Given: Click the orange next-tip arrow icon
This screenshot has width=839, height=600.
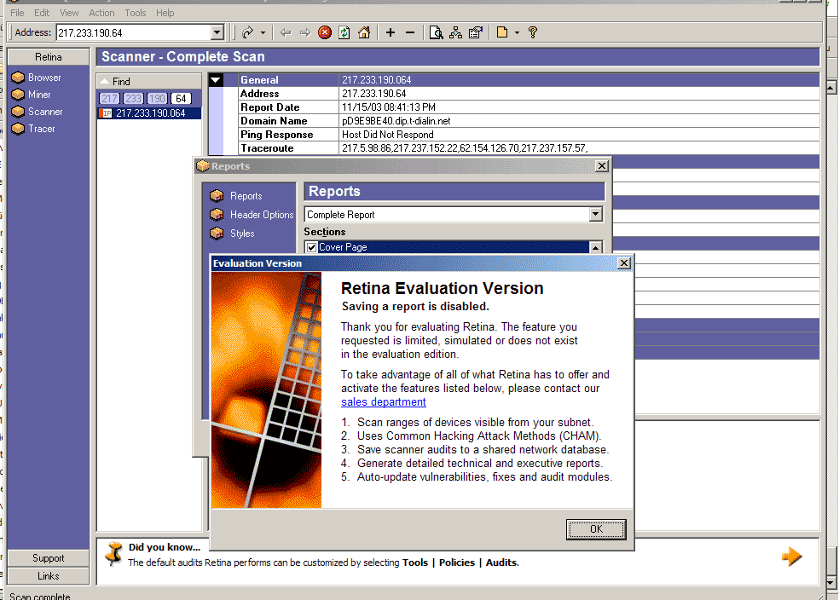Looking at the screenshot, I should coord(791,557).
